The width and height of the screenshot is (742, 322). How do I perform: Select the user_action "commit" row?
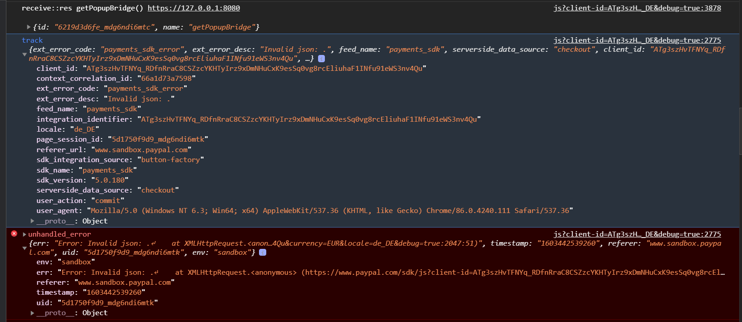(x=80, y=201)
